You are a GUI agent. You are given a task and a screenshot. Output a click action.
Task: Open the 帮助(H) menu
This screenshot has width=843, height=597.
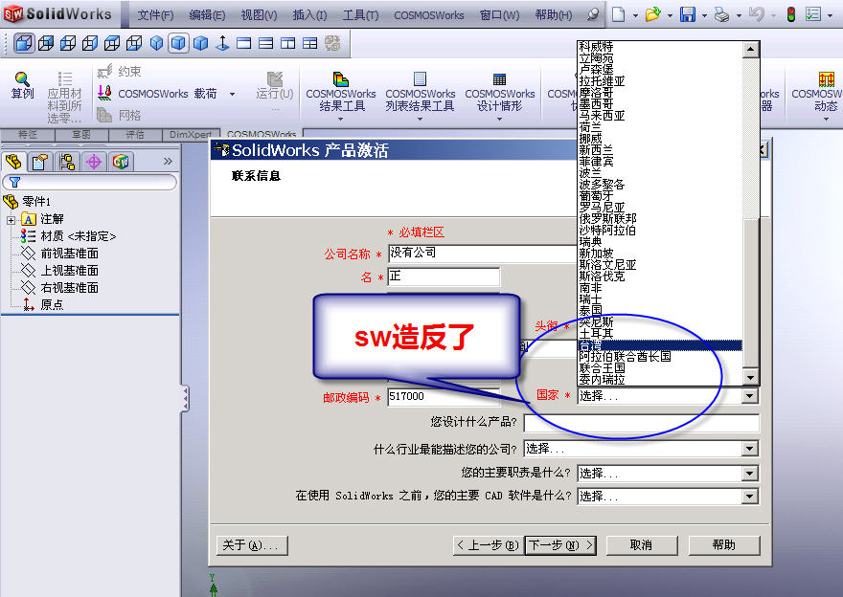pos(554,15)
